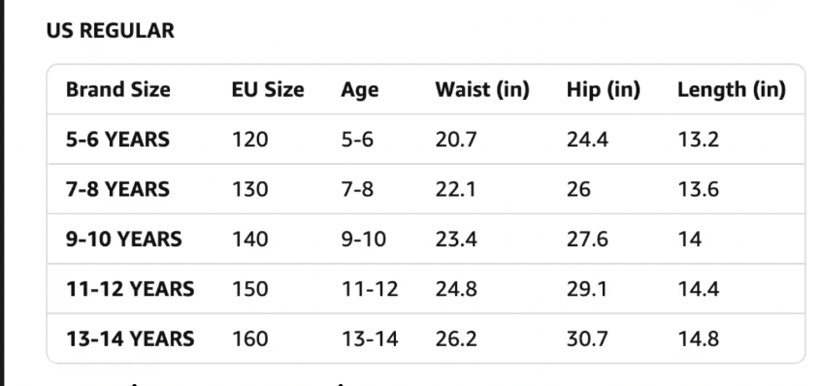
Task: Click the Waist (in) column header
Action: coord(482,89)
